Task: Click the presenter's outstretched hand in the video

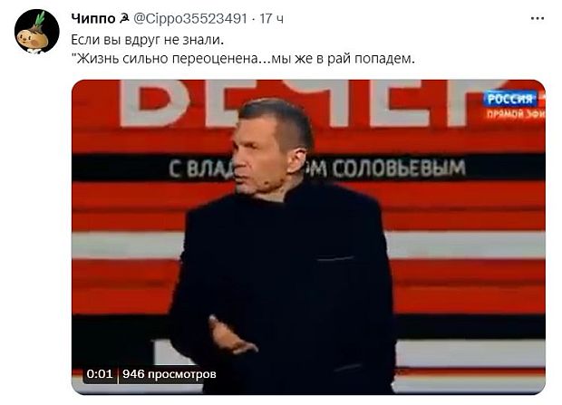Action: tap(231, 336)
